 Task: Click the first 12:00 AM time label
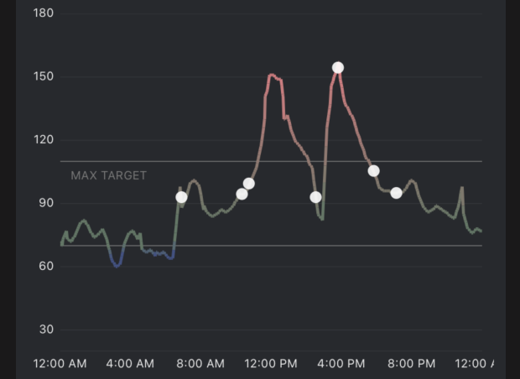60,364
